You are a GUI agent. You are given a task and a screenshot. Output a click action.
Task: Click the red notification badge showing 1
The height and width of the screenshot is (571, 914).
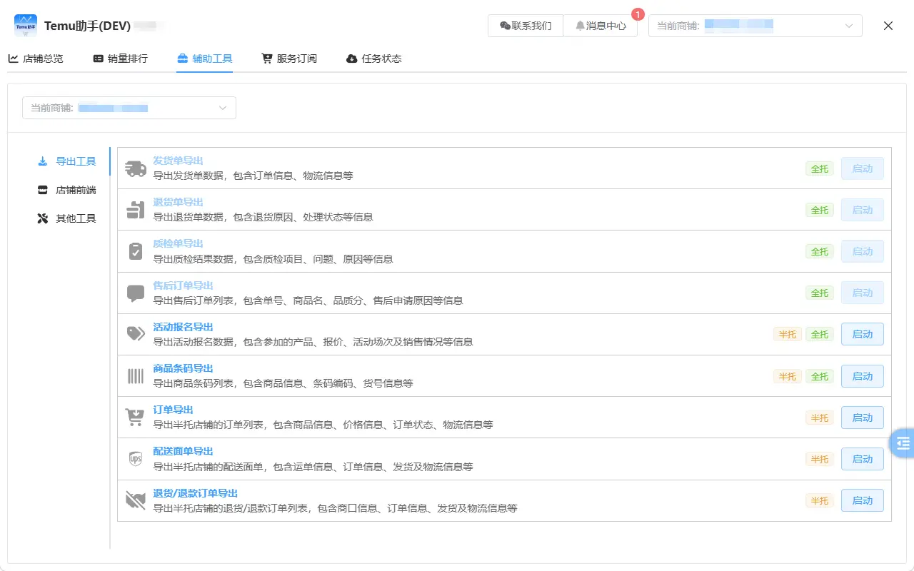coord(638,14)
